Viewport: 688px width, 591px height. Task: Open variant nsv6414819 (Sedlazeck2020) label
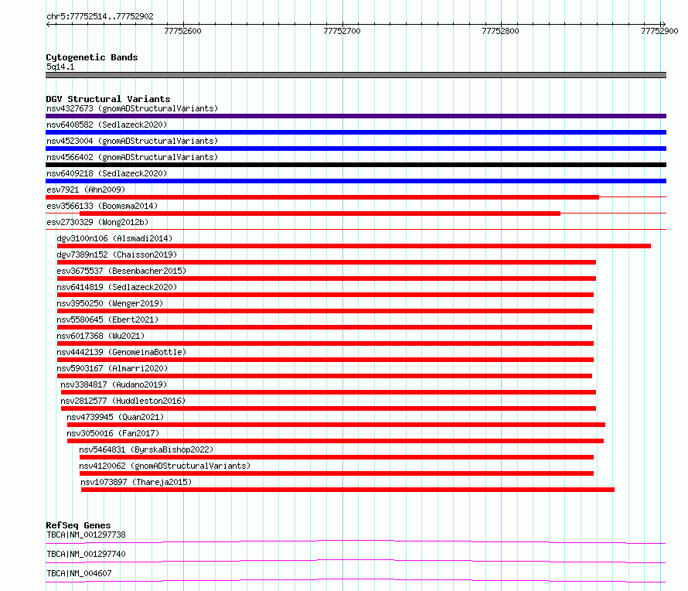[117, 287]
